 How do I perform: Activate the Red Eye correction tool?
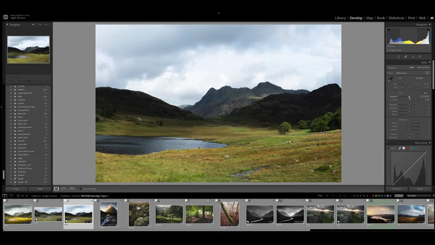tap(413, 57)
